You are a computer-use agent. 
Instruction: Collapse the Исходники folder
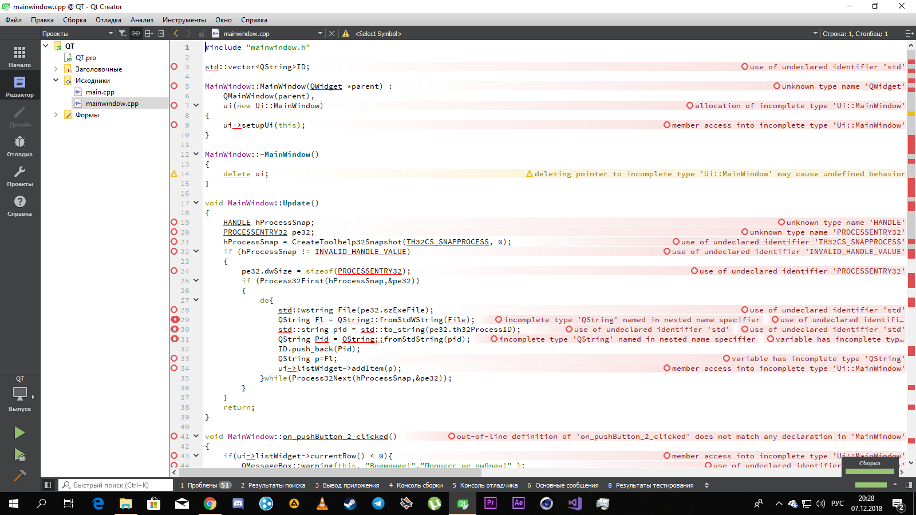coord(56,81)
